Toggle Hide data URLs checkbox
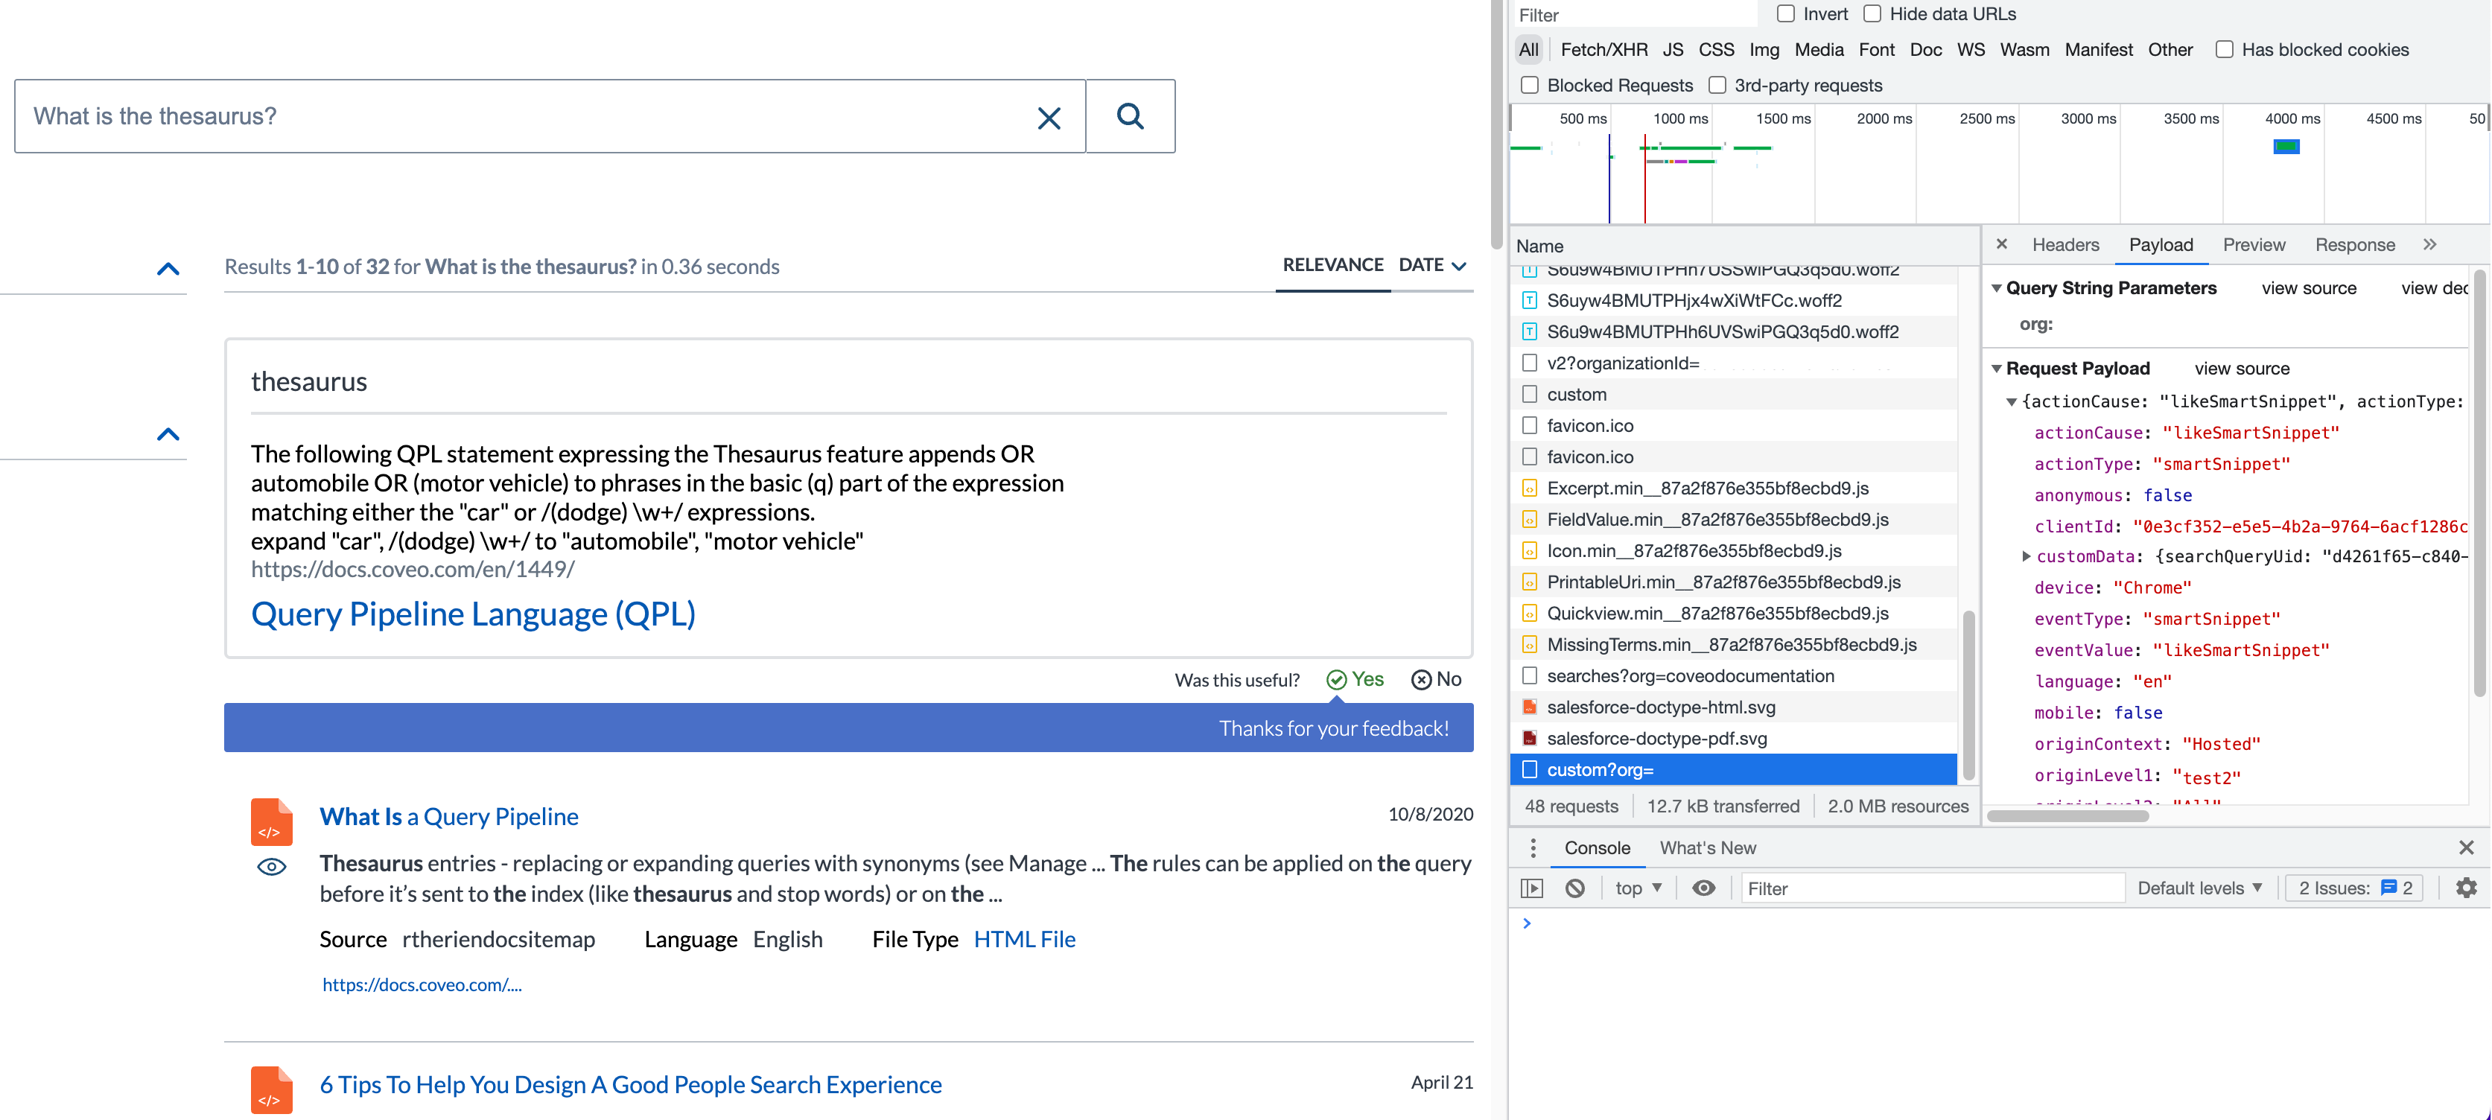 pyautogui.click(x=1872, y=13)
